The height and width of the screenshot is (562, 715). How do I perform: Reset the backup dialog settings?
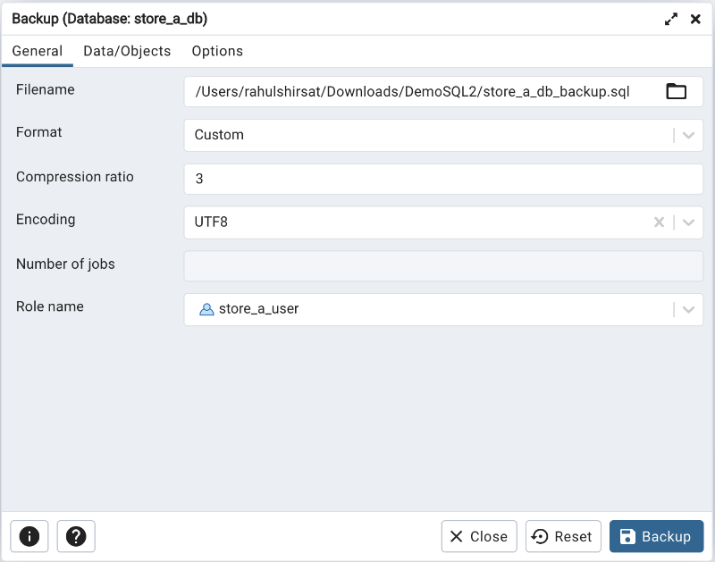pyautogui.click(x=563, y=536)
